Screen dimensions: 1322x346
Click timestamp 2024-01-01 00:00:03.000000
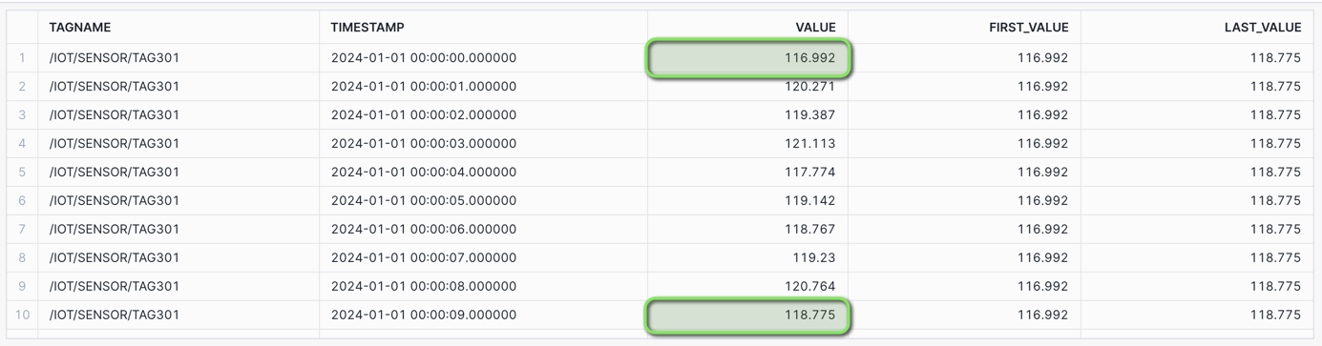click(424, 144)
